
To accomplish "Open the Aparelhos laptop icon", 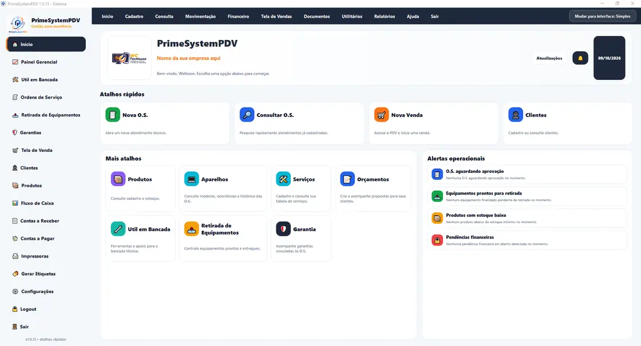I will (x=191, y=179).
